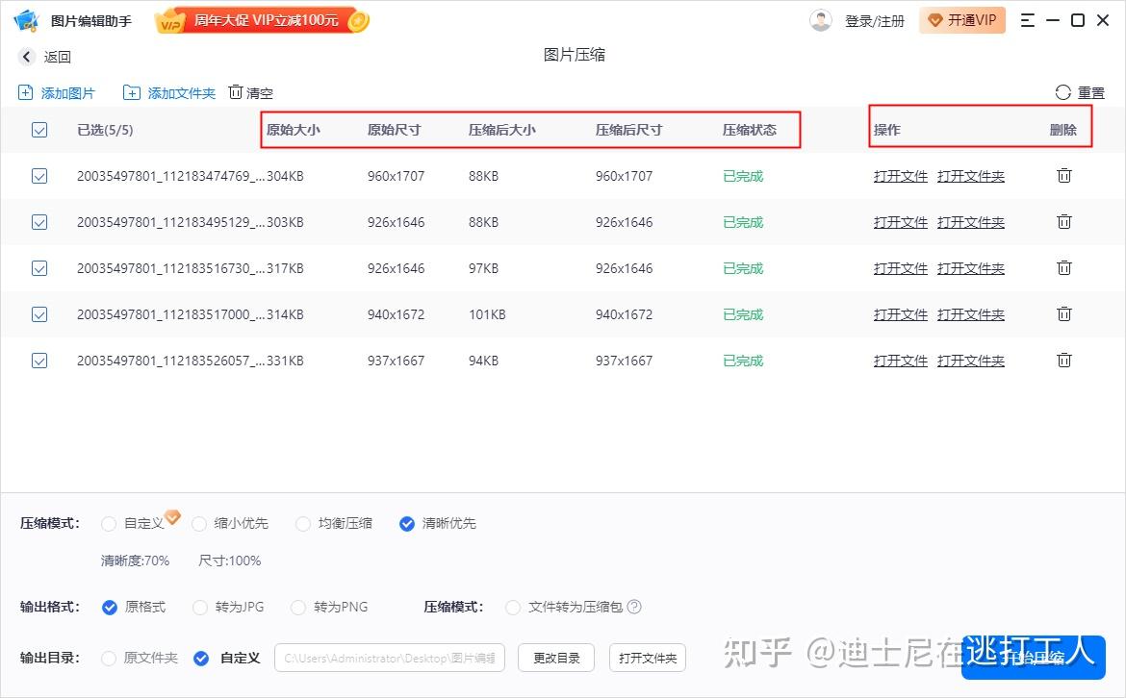Toggle the select-all checkbox 已选(5/5)
This screenshot has height=698, width=1126.
coord(39,130)
